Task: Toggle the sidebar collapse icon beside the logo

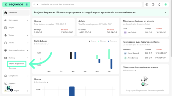Action: pyautogui.click(x=27, y=4)
